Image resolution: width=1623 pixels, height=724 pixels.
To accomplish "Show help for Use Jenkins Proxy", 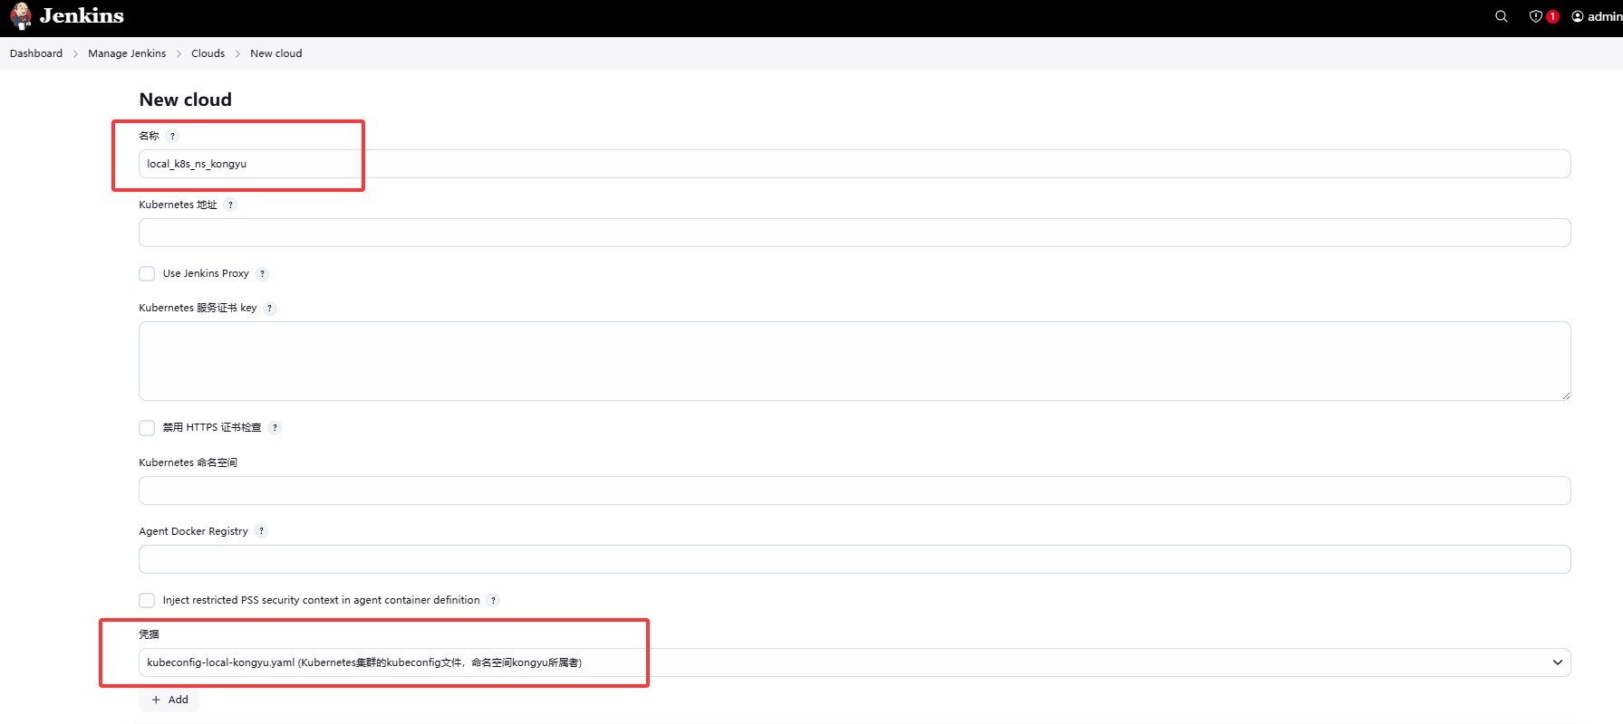I will pos(262,274).
